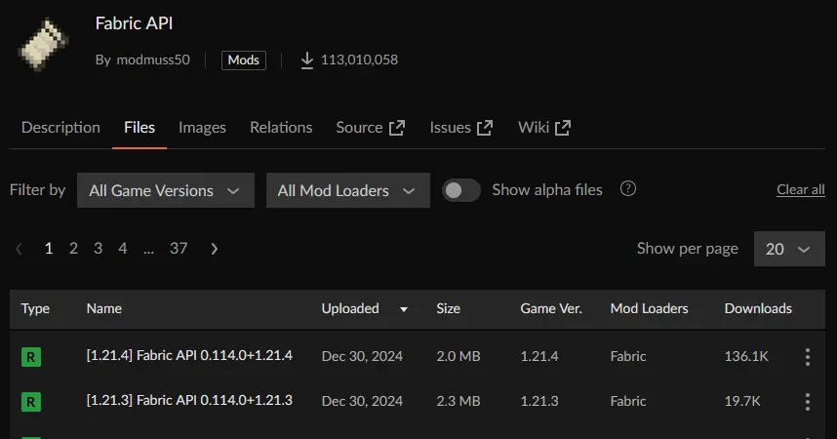Click Dec 30, 2024 date in the 1.21.4 row
Viewport: 837px width, 439px height.
click(x=362, y=356)
